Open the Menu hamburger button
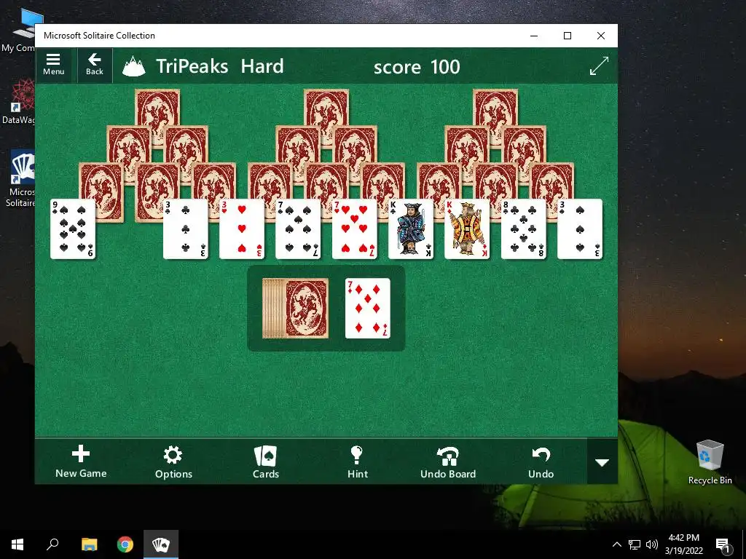 coord(53,65)
